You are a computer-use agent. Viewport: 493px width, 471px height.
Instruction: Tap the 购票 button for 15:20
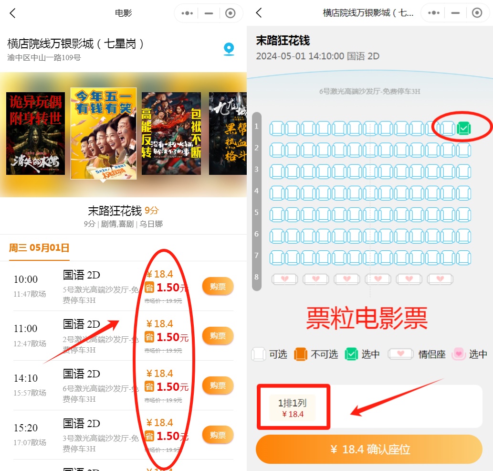(x=218, y=435)
